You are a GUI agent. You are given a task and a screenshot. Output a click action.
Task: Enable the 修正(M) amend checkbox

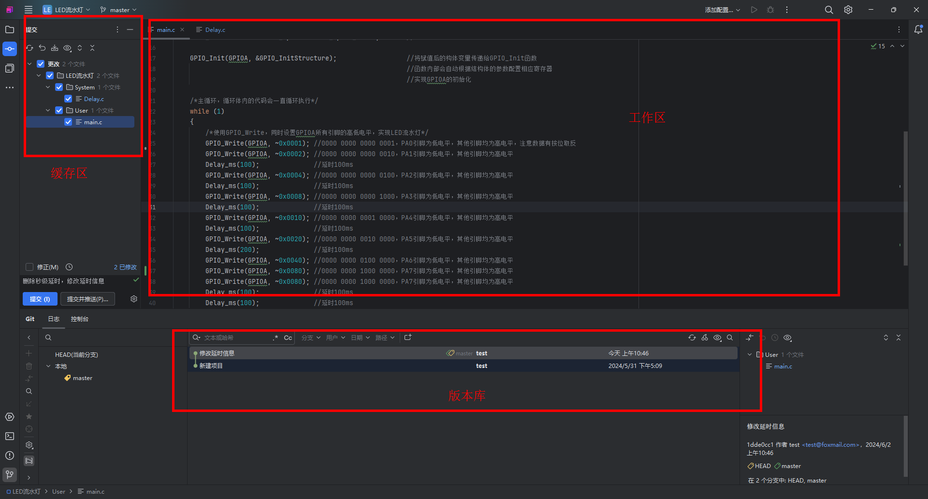29,267
